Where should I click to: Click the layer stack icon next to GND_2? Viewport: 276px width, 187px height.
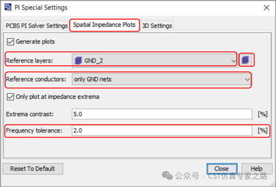coord(78,61)
